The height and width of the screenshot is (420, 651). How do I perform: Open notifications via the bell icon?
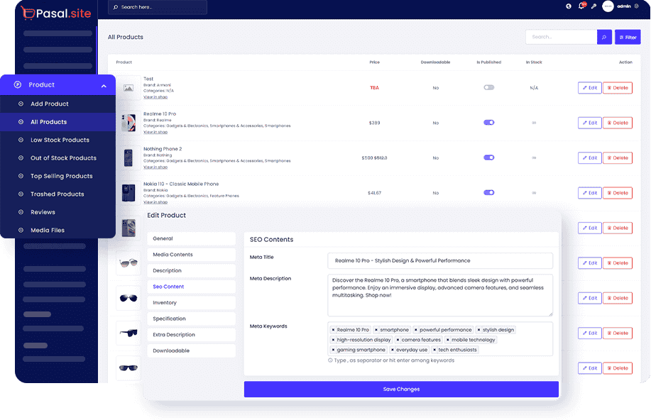581,6
